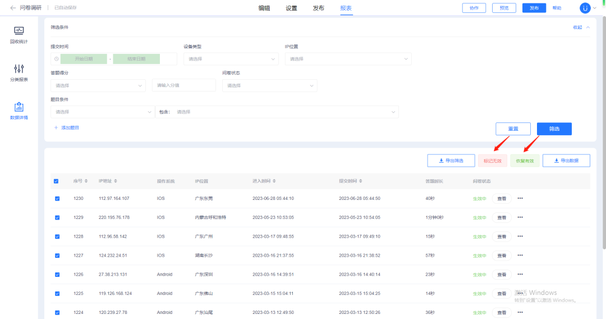Open the more options for row 1224

(520, 312)
